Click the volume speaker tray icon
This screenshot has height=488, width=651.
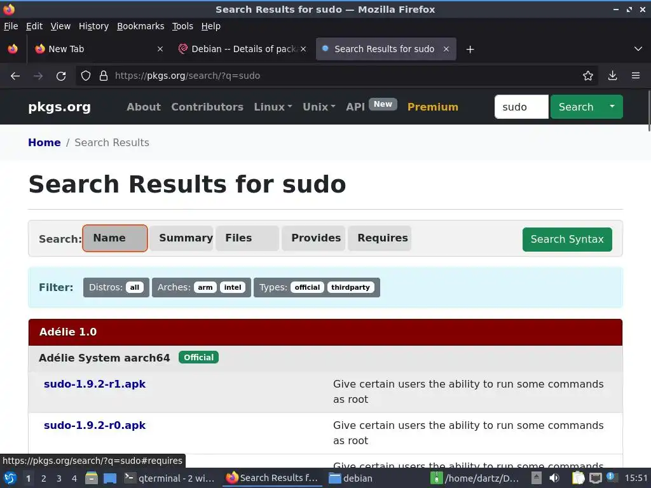(554, 478)
